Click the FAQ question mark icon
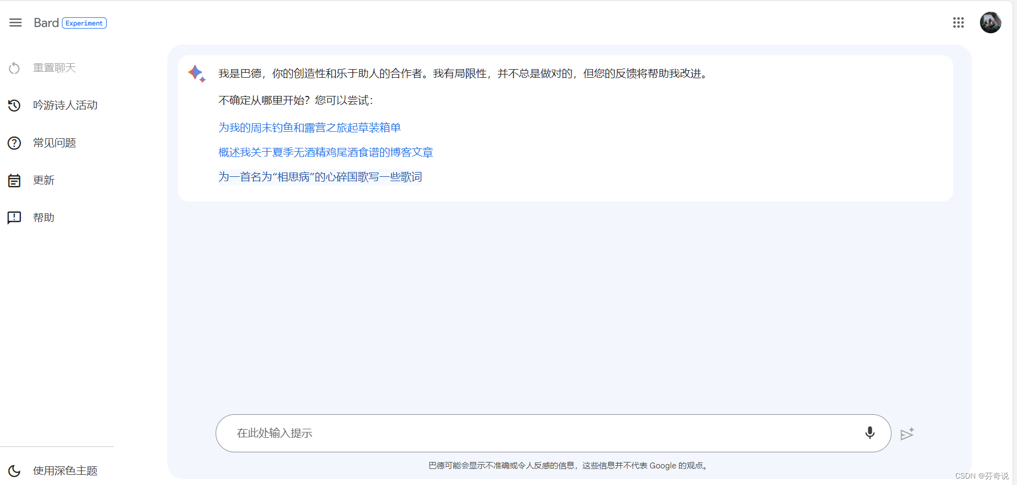 [14, 143]
